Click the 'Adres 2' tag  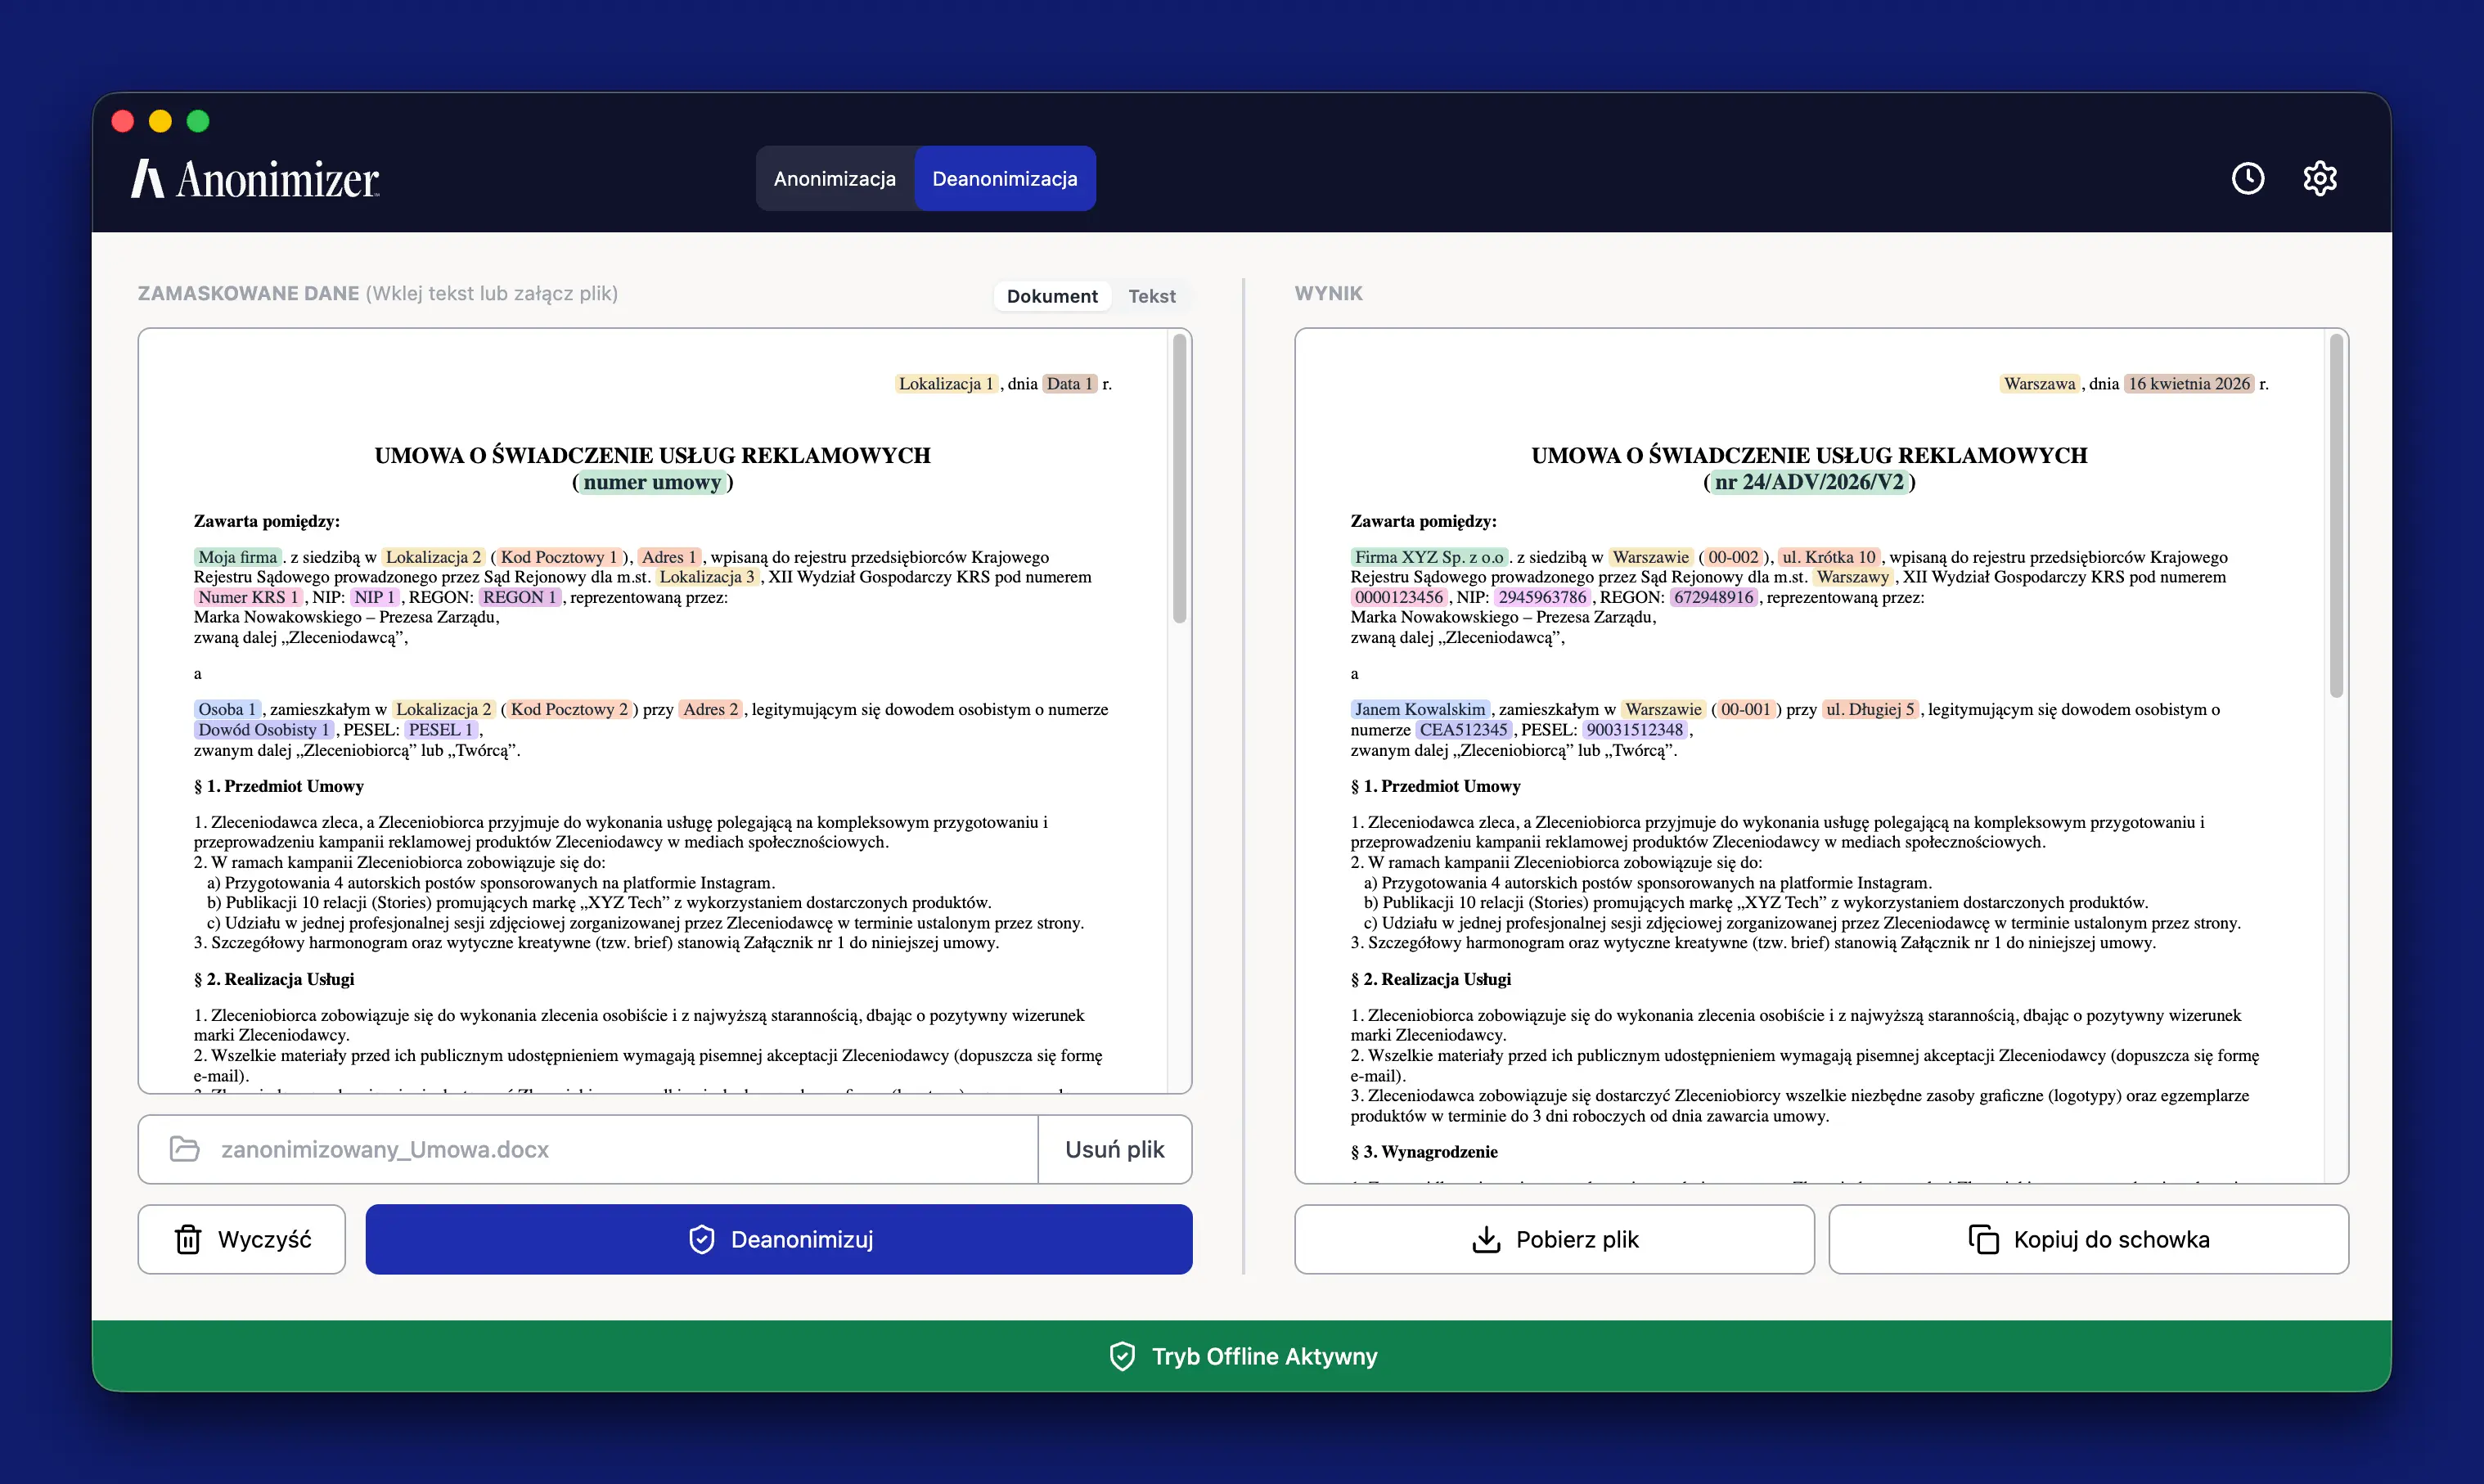point(711,709)
